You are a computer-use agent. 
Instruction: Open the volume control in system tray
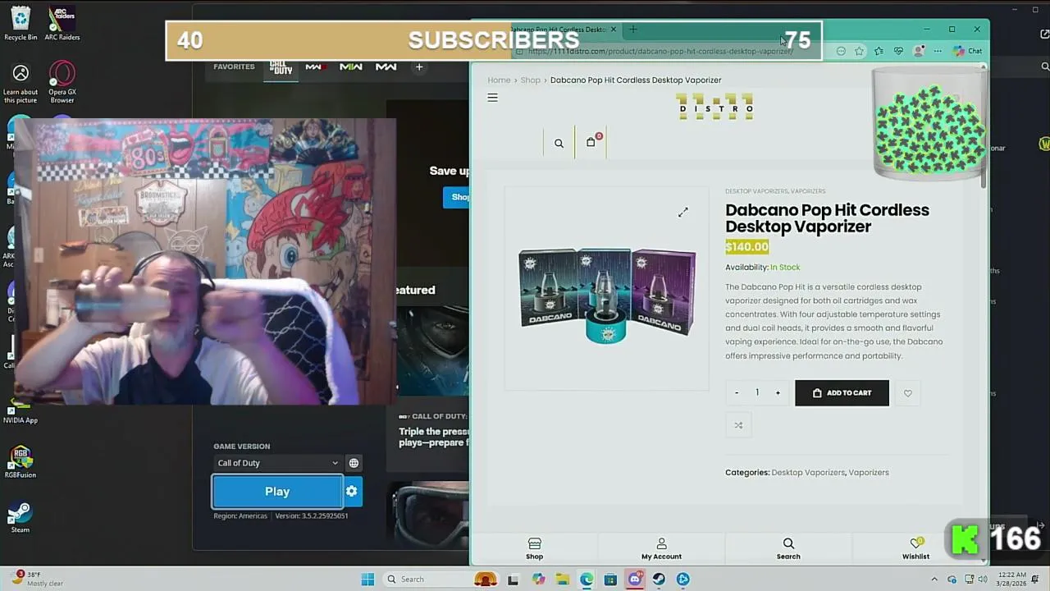point(984,580)
